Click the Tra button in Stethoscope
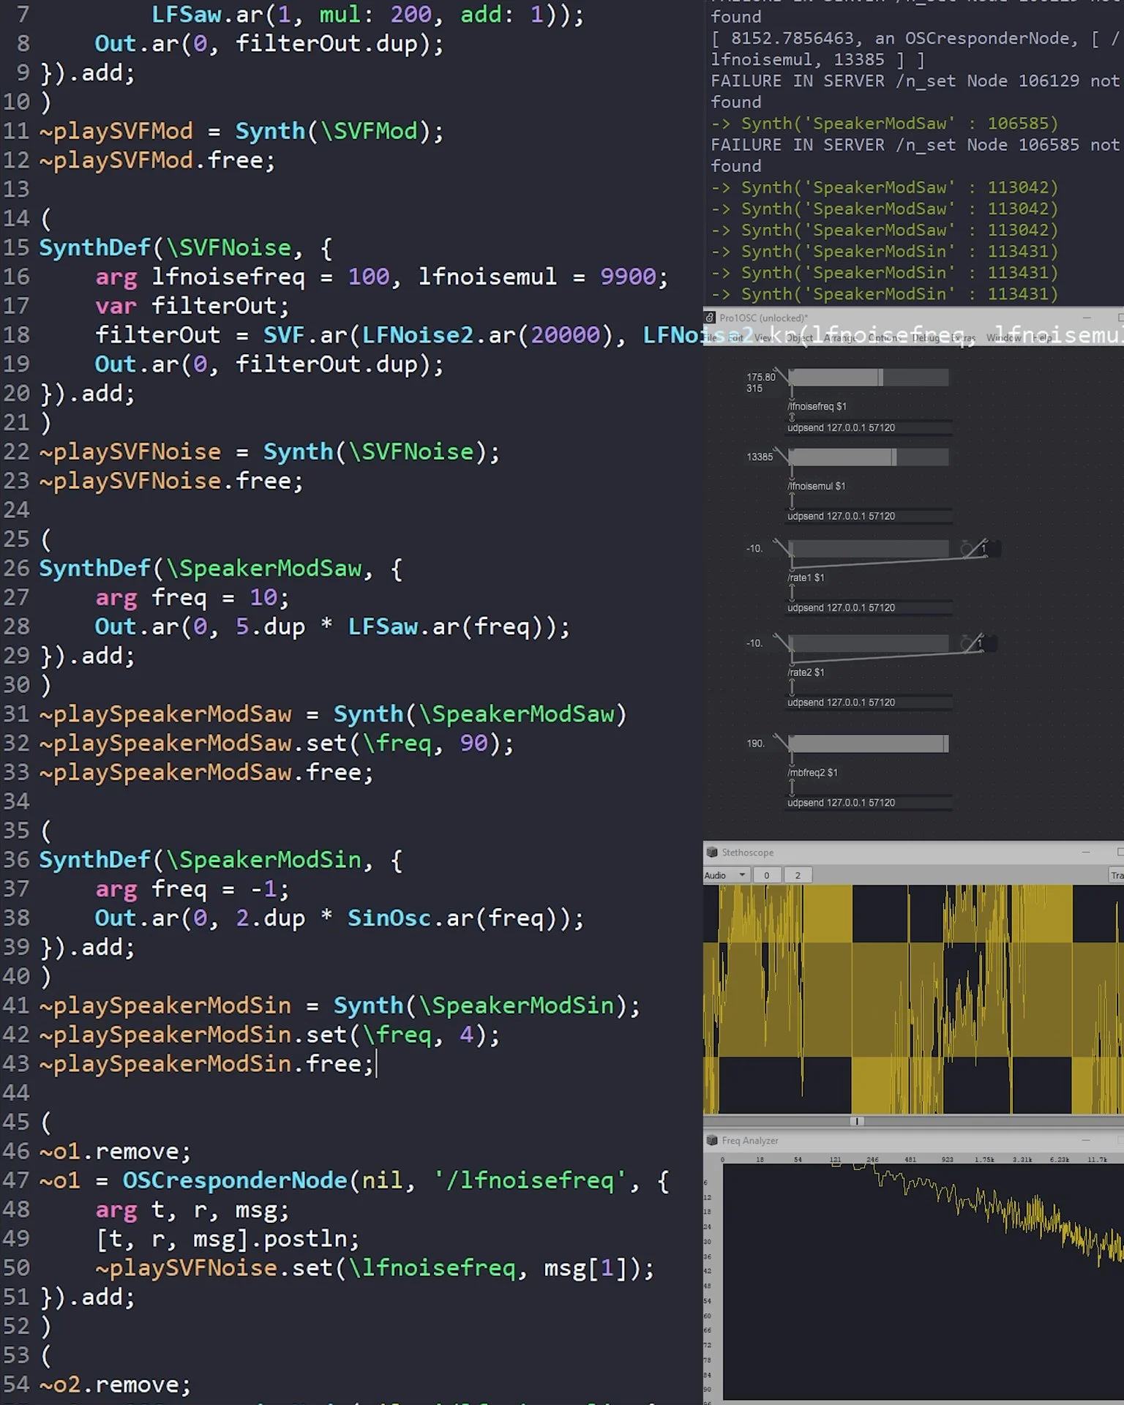Viewport: 1124px width, 1405px height. [1117, 875]
